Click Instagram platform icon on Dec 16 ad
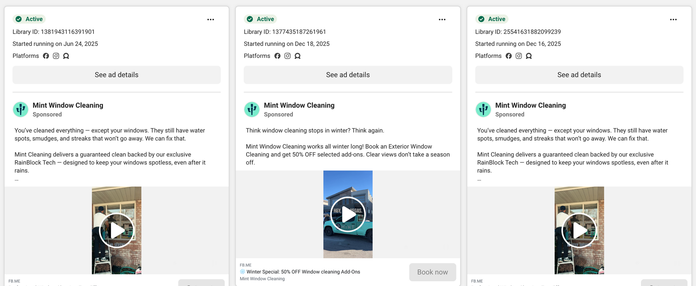The width and height of the screenshot is (696, 286). coord(519,56)
